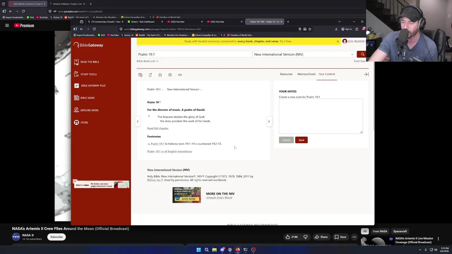The height and width of the screenshot is (254, 452).
Task: Open downloads in front browser window
Action: 336,29
